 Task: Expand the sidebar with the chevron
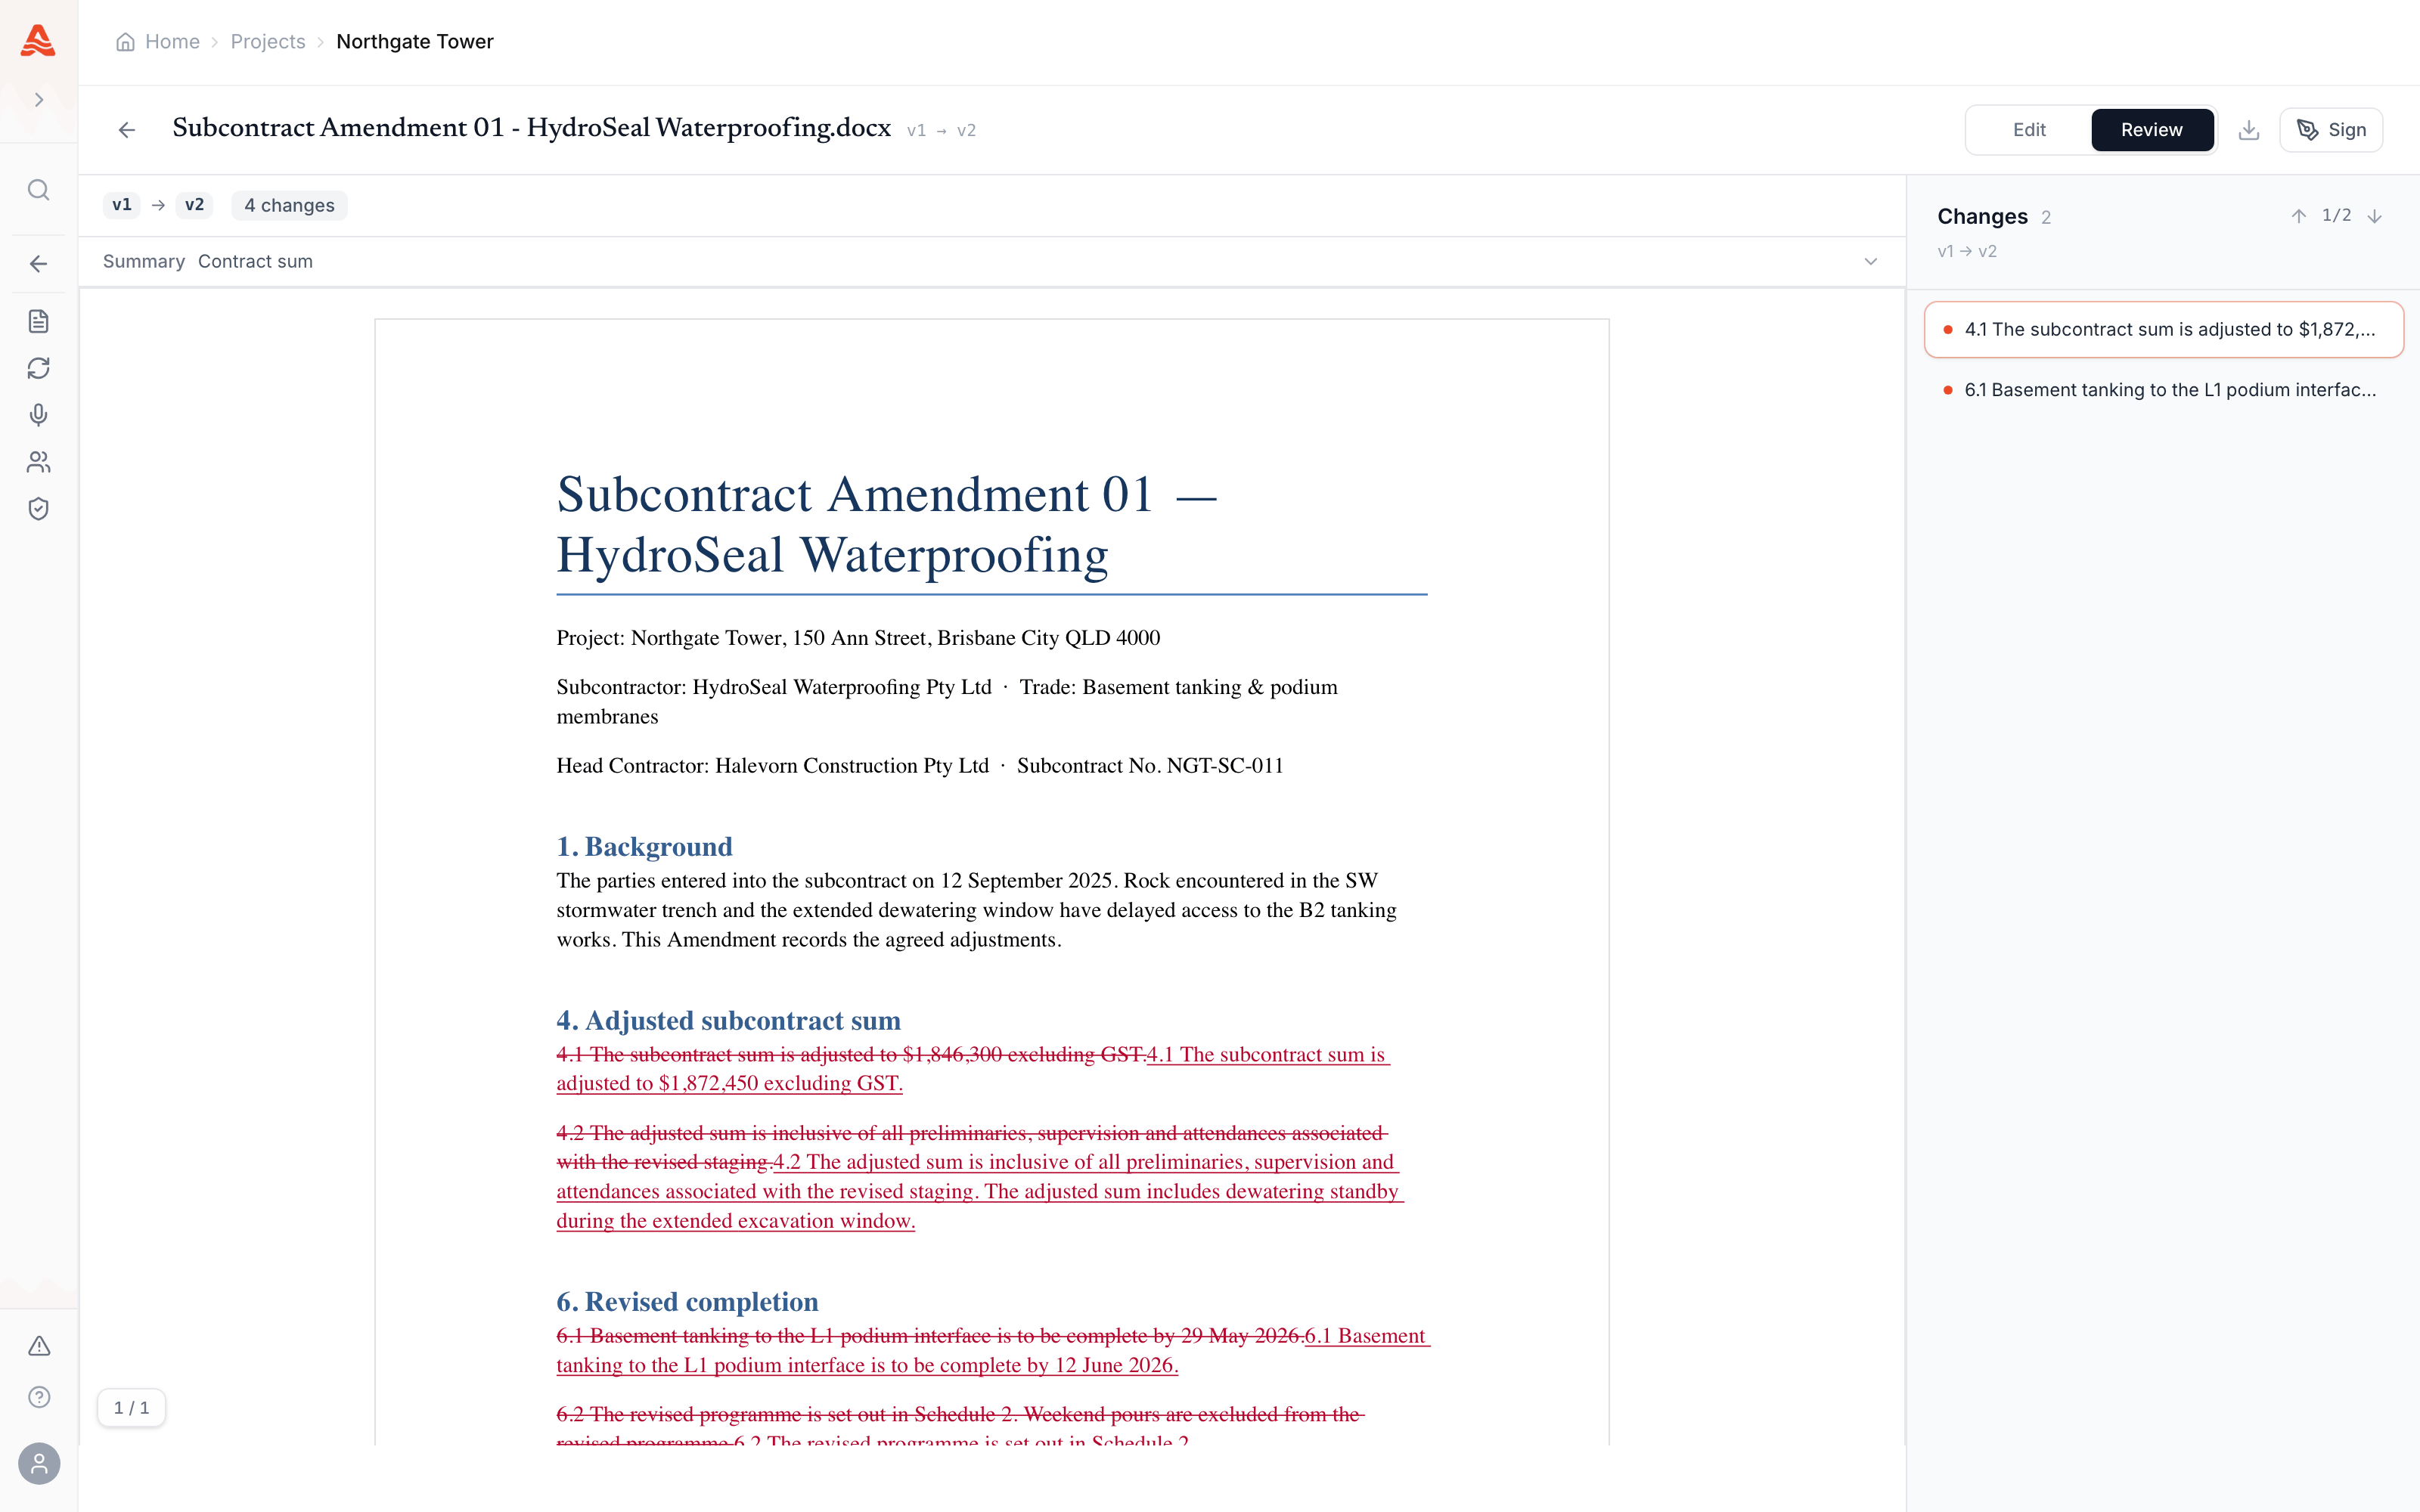[39, 100]
